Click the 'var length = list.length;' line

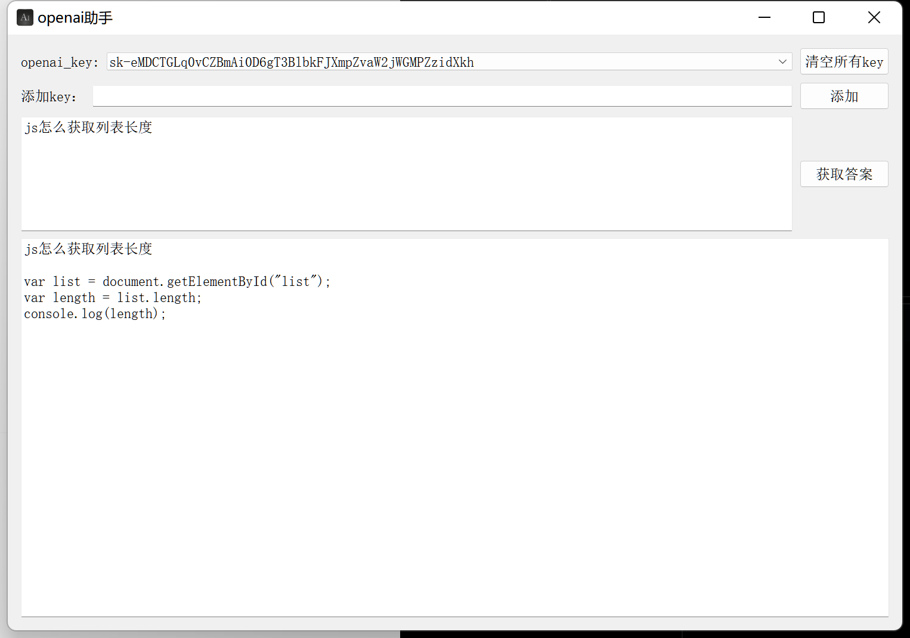(113, 298)
